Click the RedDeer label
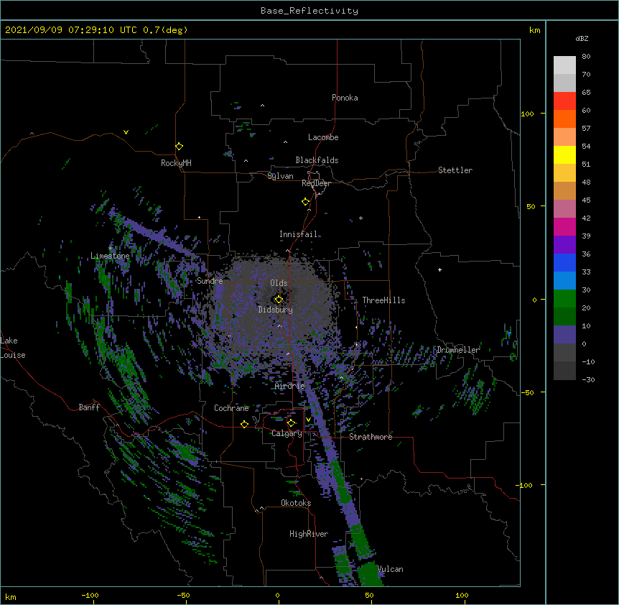Viewport: 619px width, 605px height. 316,183
